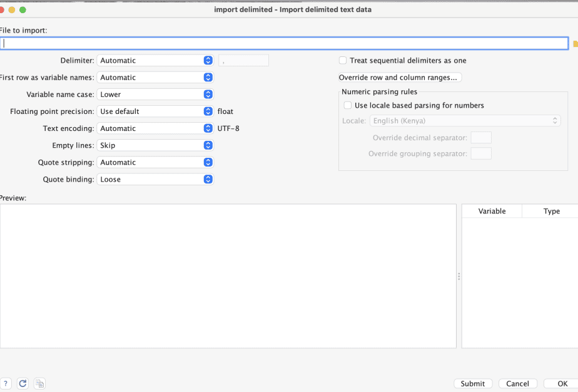Click the Variable column header
This screenshot has width=578, height=392.
[x=492, y=211]
